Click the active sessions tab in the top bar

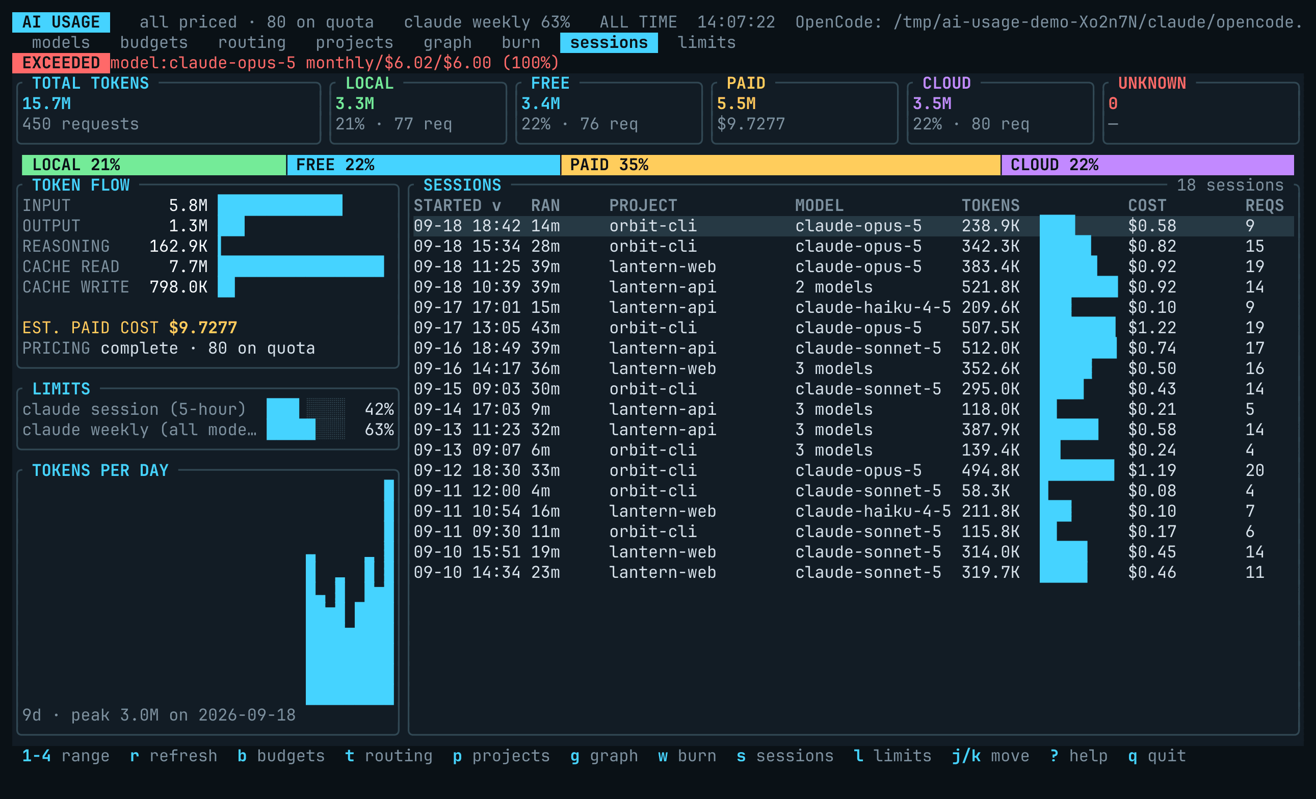point(609,43)
